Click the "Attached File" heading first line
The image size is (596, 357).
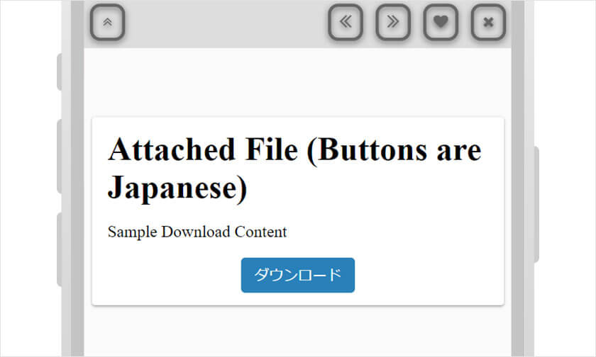294,149
